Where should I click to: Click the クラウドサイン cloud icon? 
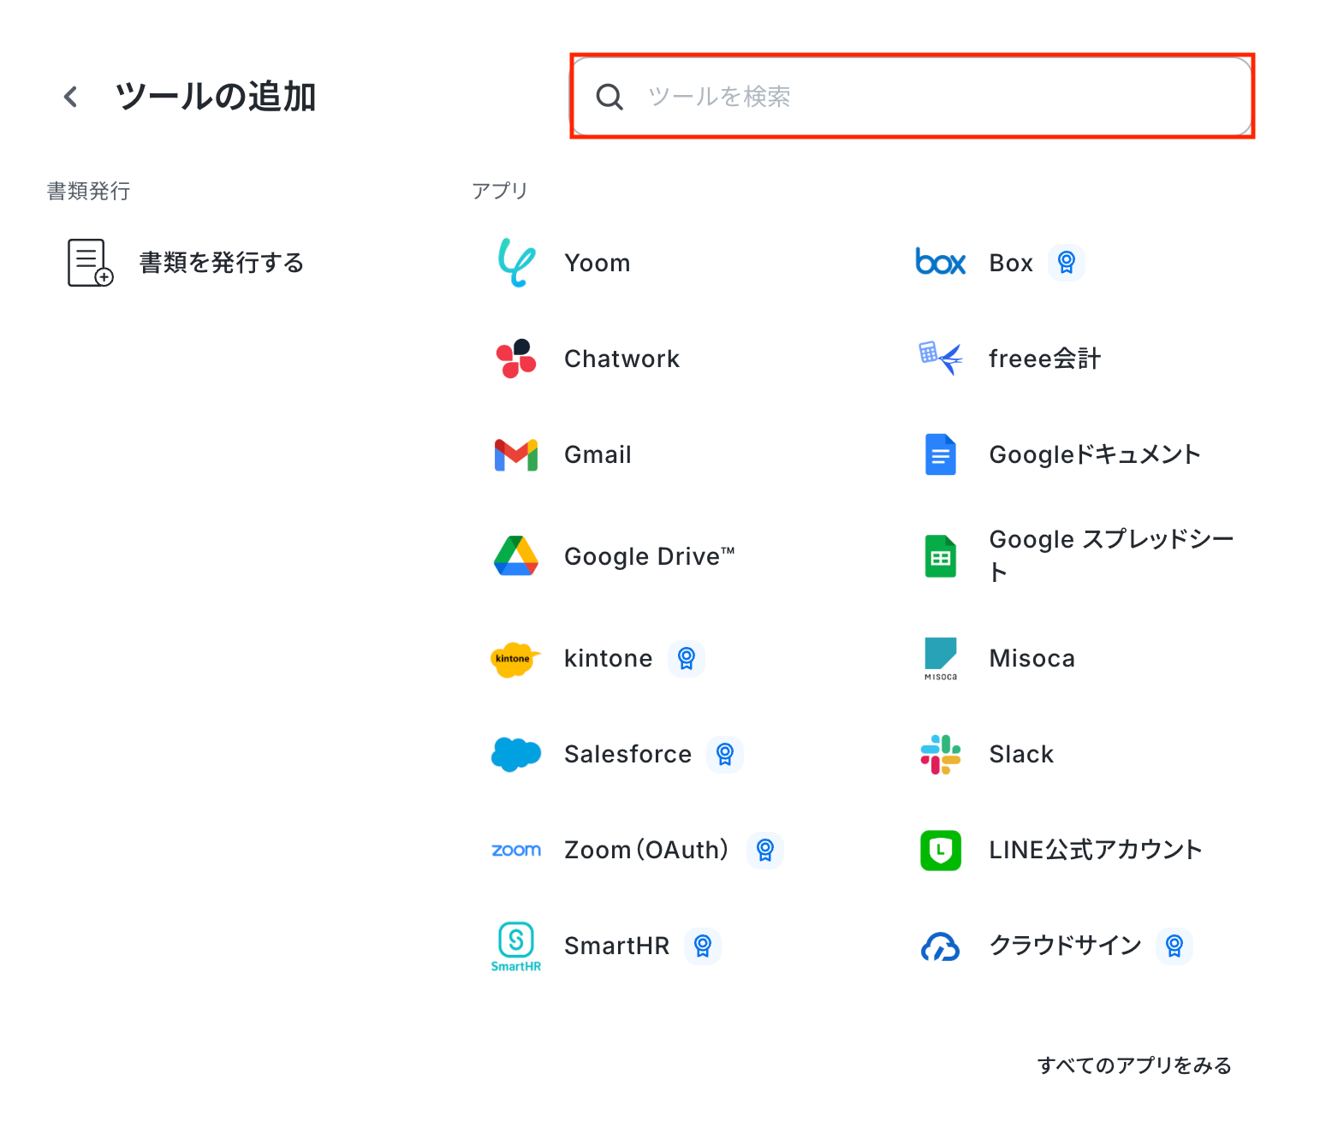pos(941,946)
